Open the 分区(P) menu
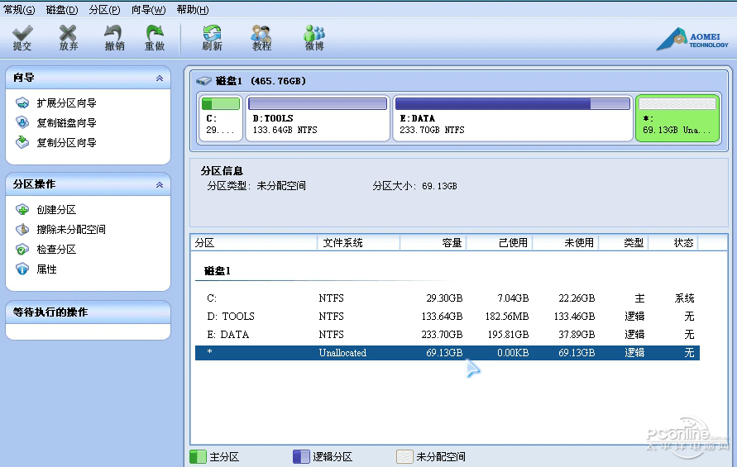737x467 pixels. click(x=103, y=10)
